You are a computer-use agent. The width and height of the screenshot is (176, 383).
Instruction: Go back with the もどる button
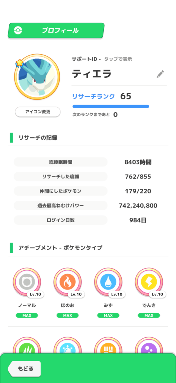(24, 368)
